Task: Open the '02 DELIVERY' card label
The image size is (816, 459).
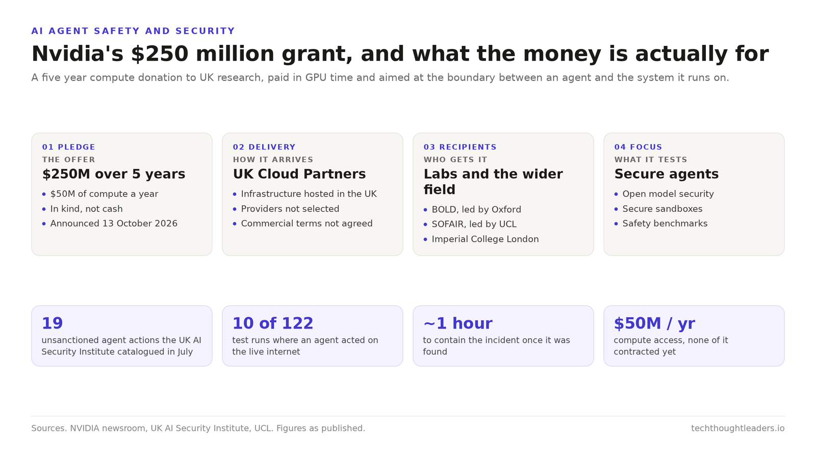Action: click(264, 147)
